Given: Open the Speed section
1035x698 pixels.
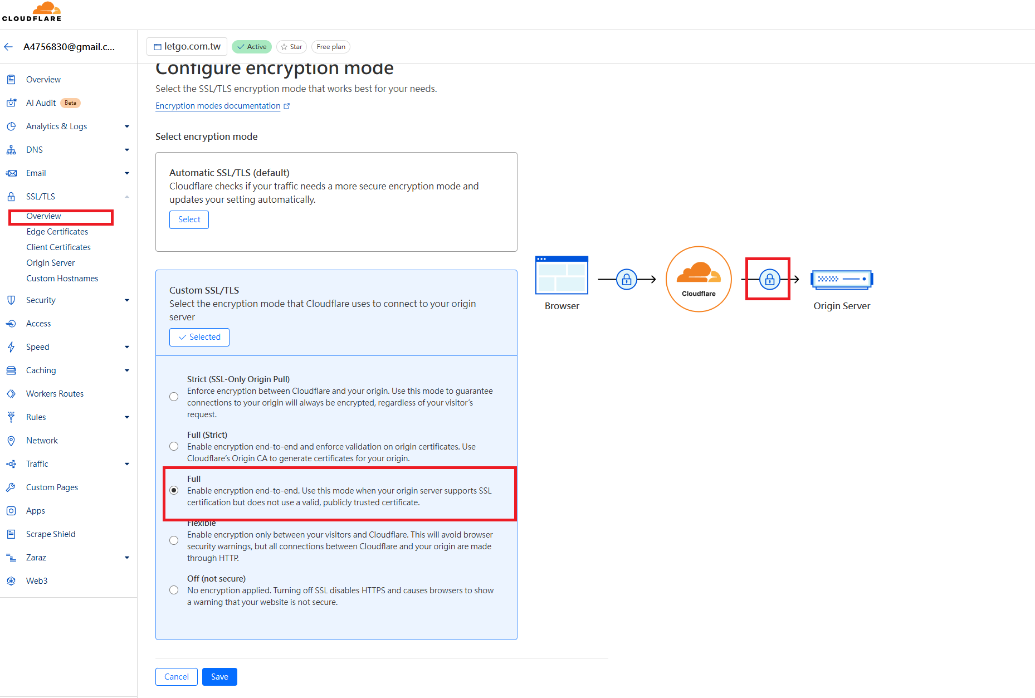Looking at the screenshot, I should click(x=37, y=346).
